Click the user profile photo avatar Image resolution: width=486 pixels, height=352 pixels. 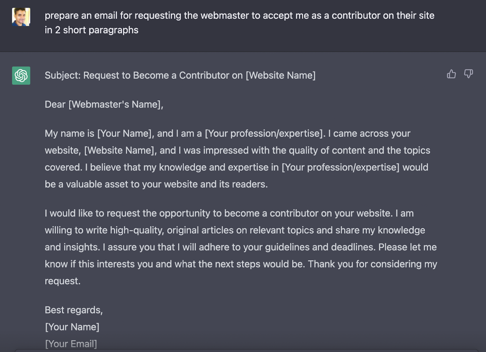[21, 17]
